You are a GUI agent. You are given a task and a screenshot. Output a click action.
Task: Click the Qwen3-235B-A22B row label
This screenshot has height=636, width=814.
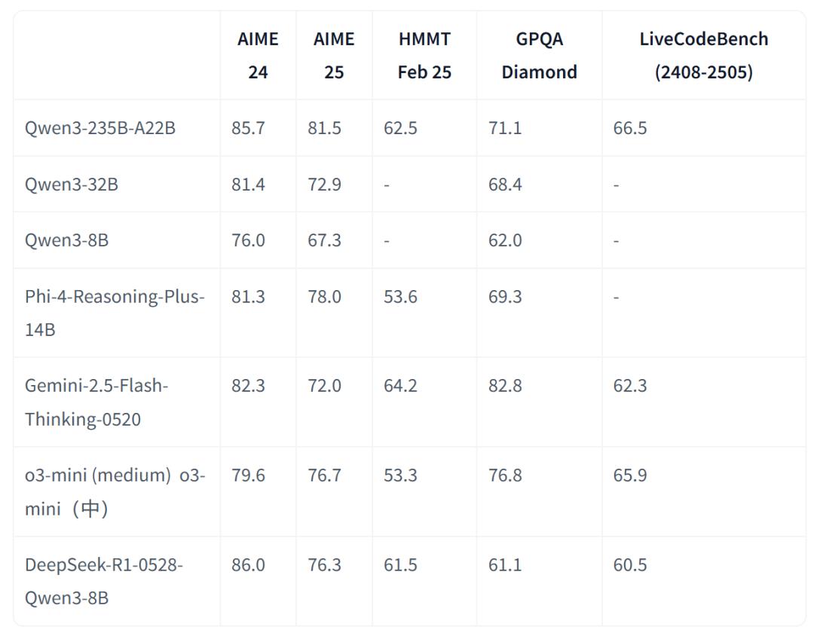point(100,128)
